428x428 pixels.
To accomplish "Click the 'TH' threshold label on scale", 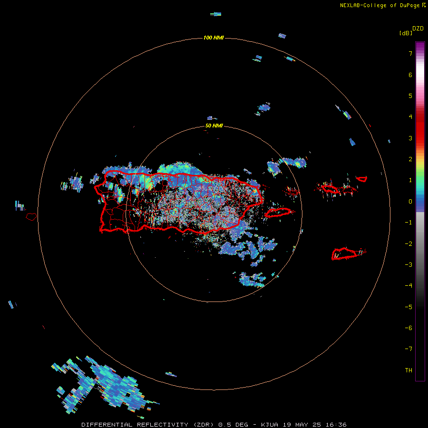I will coord(409,370).
